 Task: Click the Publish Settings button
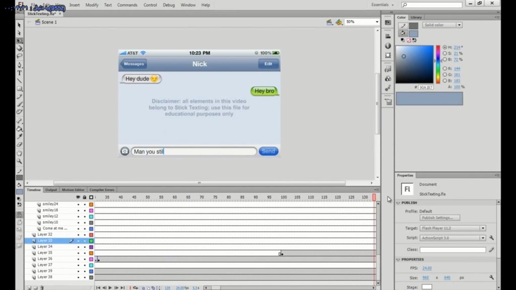point(439,217)
